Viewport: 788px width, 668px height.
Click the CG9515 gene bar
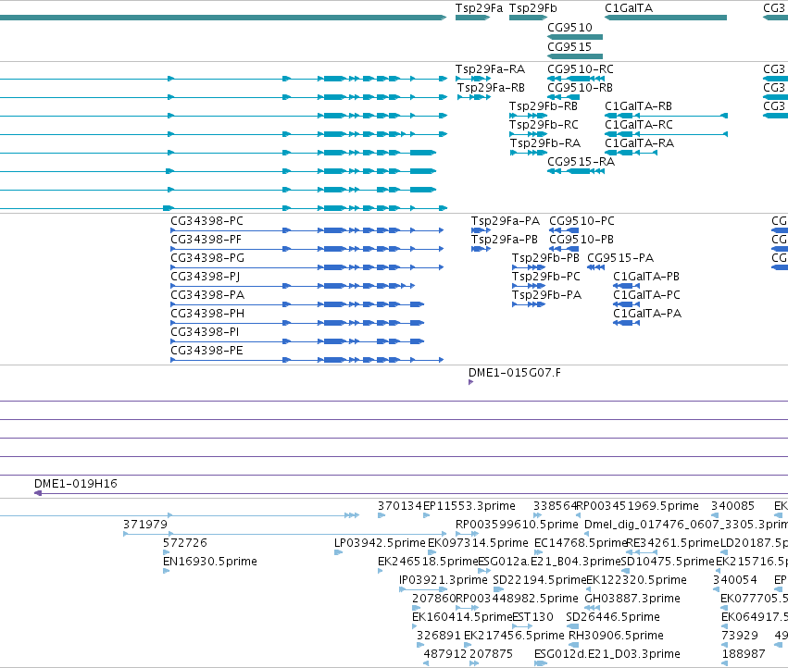(575, 56)
